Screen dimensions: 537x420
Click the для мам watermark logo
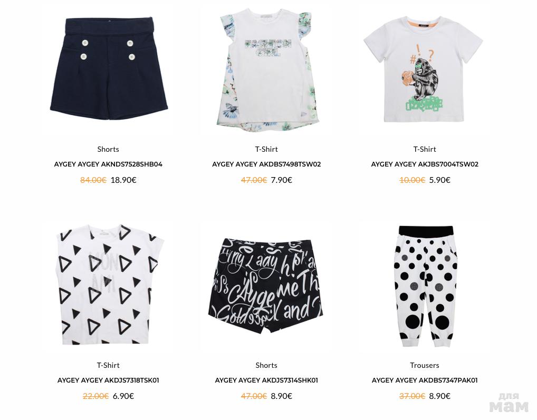[509, 403]
